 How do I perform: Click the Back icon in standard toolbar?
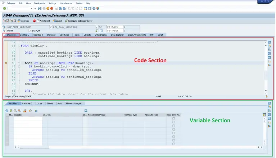(x=44, y=8)
